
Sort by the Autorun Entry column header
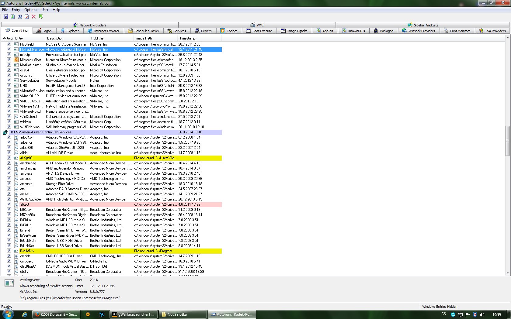(x=23, y=38)
